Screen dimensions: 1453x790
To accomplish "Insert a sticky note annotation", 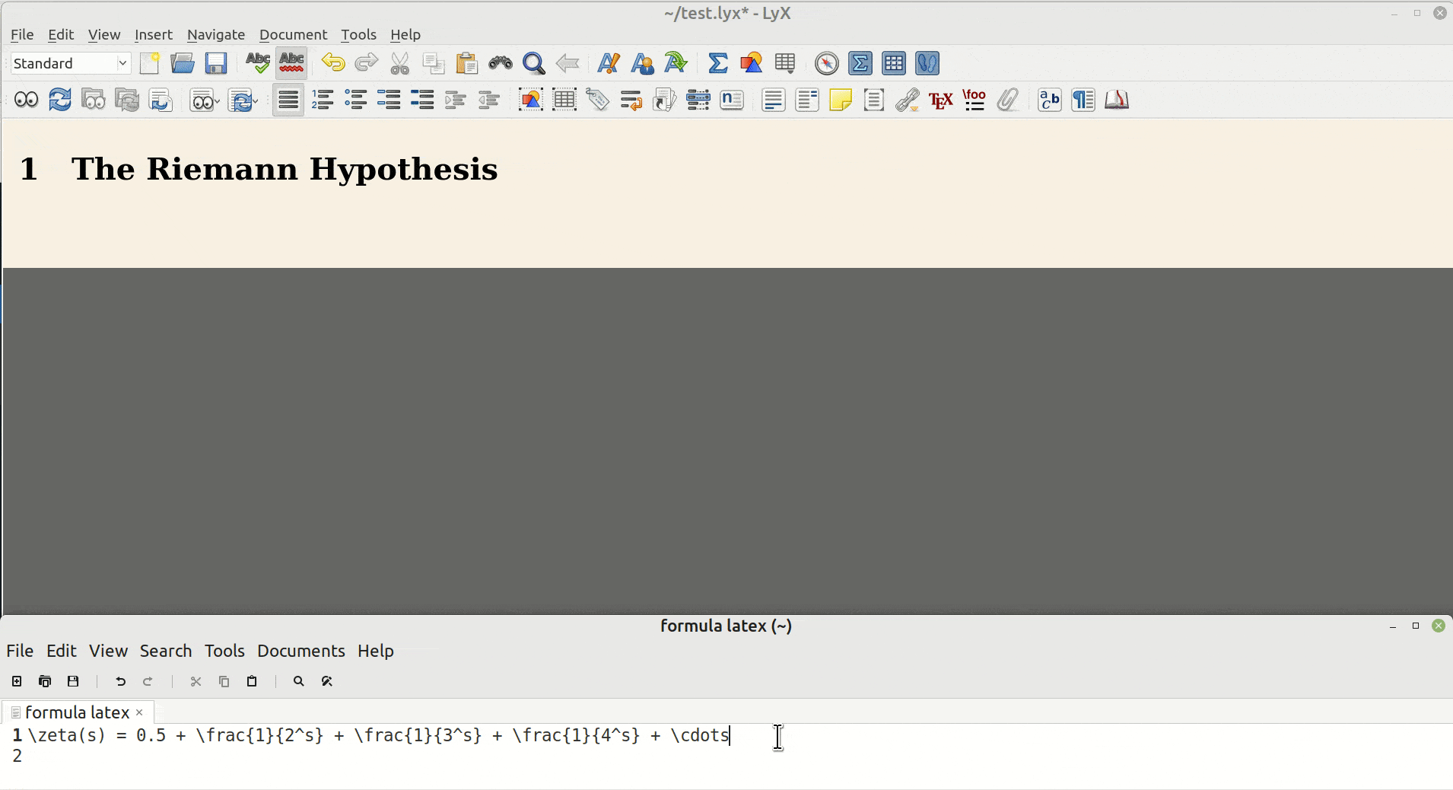I will [841, 100].
